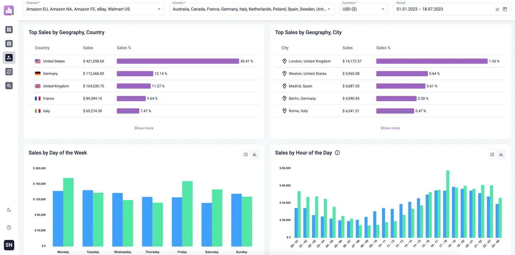This screenshot has width=515, height=255.
Task: Expand the Channel dropdown
Action: pos(159,10)
